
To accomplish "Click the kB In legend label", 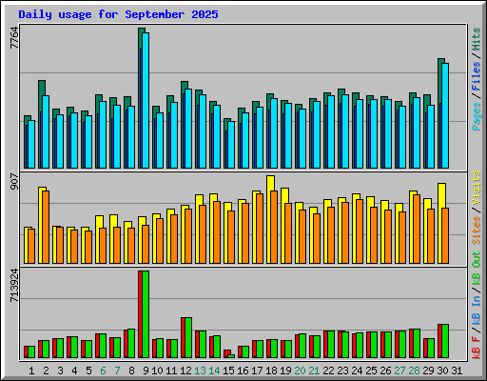I will 477,310.
